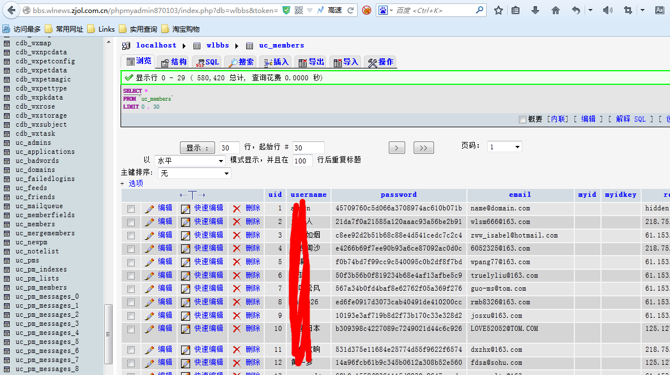The height and width of the screenshot is (375, 670).
Task: Open the 主键排序 dropdown showing 无
Action: [195, 173]
